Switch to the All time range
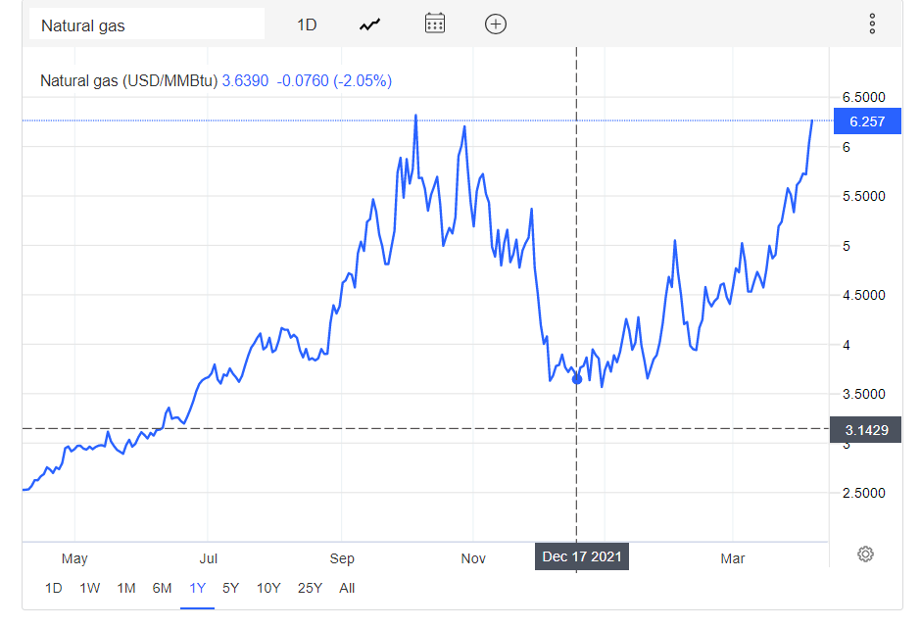The width and height of the screenshot is (921, 627). (347, 588)
